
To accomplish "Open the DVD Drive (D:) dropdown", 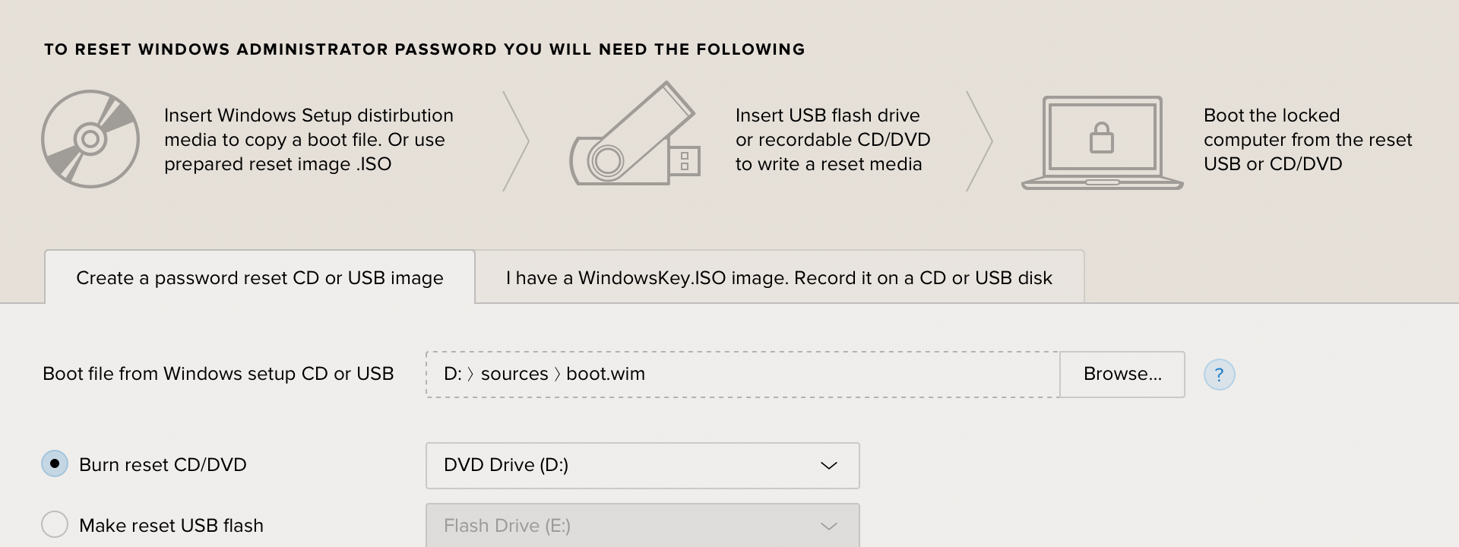I will click(x=642, y=465).
